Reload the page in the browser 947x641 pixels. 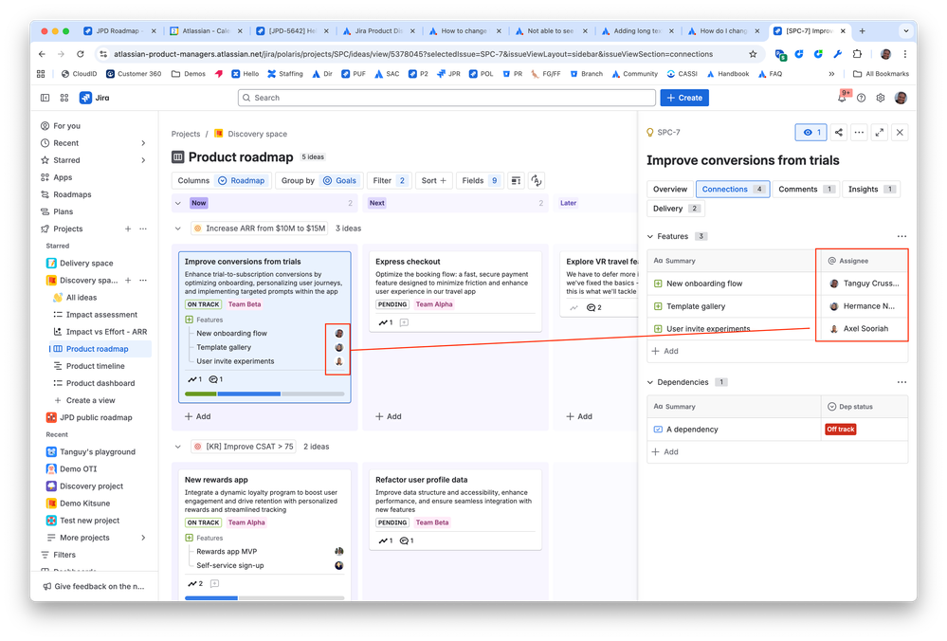(x=80, y=54)
